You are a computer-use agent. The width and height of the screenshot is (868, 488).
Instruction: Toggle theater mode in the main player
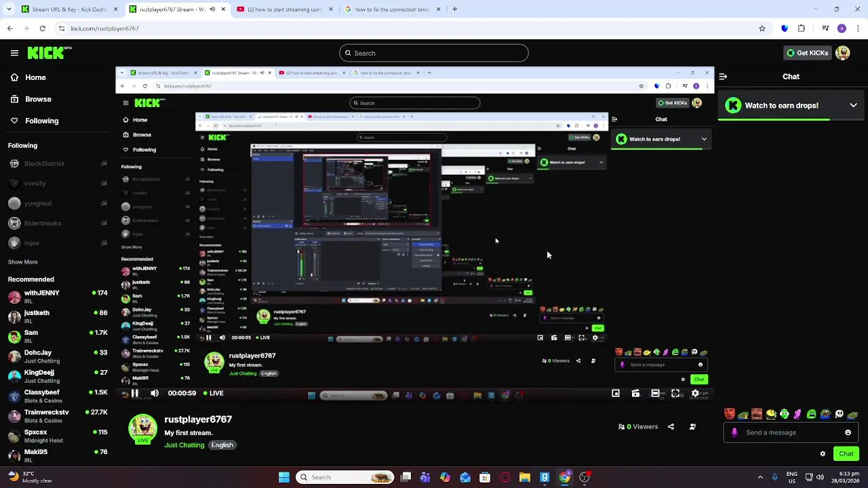[656, 393]
